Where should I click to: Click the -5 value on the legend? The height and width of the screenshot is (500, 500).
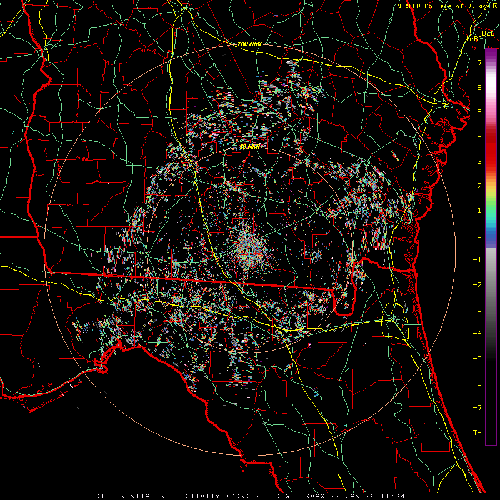pyautogui.click(x=477, y=359)
